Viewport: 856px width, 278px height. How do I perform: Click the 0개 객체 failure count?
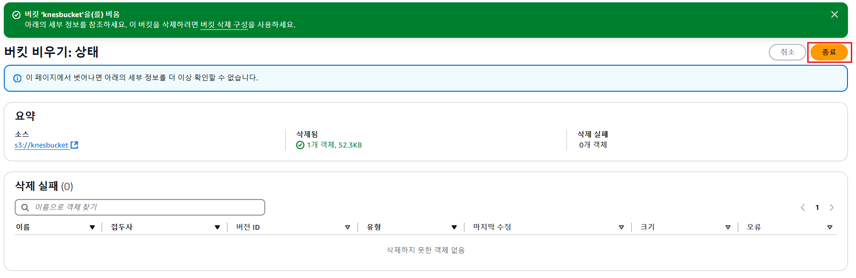(x=593, y=145)
